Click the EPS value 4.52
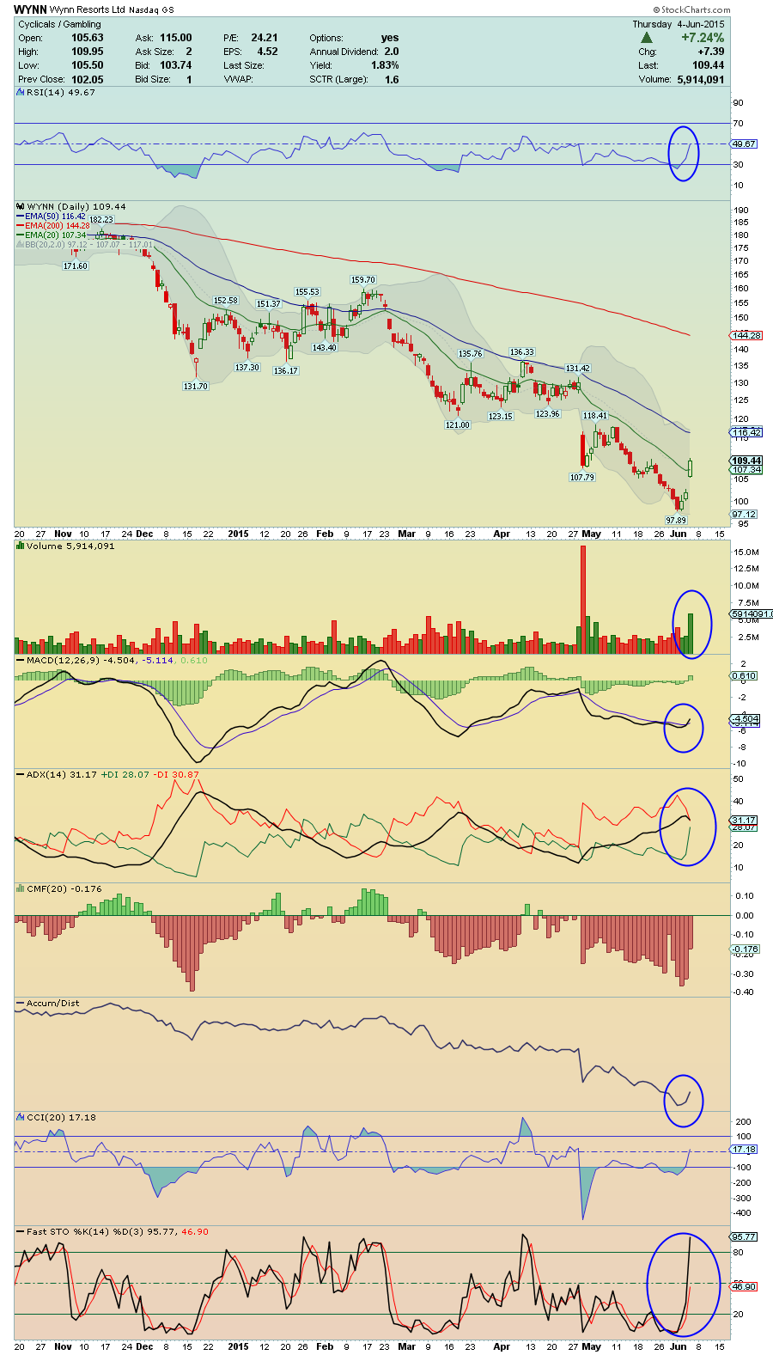Image resolution: width=773 pixels, height=1355 pixels. pyautogui.click(x=268, y=52)
